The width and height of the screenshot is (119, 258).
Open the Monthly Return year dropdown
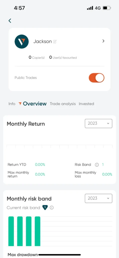click(x=98, y=123)
